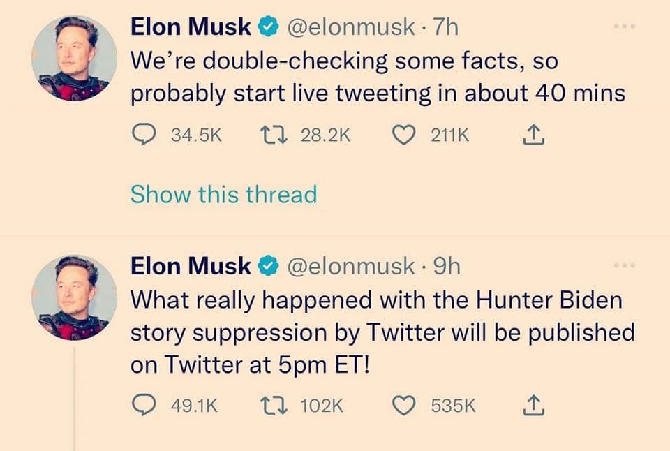Click Elon Musk name on second tweet
670x451 pixels.
pos(191,266)
